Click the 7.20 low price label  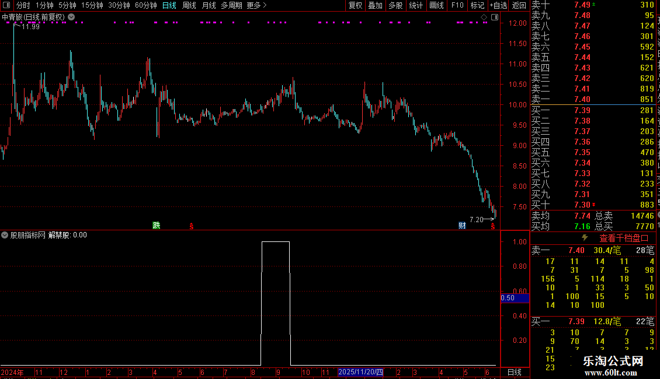[477, 219]
